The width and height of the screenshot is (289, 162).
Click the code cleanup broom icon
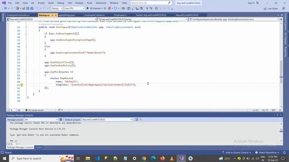tap(59, 110)
